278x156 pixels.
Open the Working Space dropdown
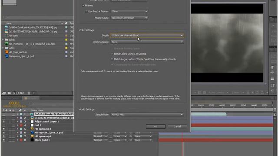point(147,42)
